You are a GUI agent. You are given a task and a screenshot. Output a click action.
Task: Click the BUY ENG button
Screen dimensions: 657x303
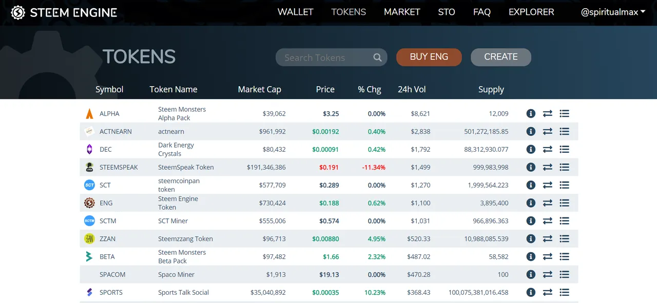click(x=429, y=57)
